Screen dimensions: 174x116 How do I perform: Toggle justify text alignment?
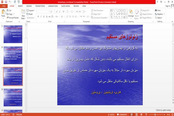(76, 17)
